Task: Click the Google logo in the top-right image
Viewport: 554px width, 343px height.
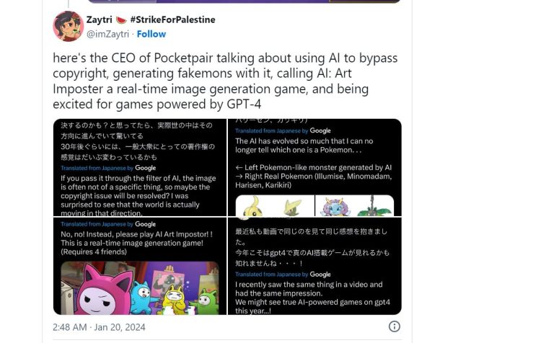Action: click(320, 130)
